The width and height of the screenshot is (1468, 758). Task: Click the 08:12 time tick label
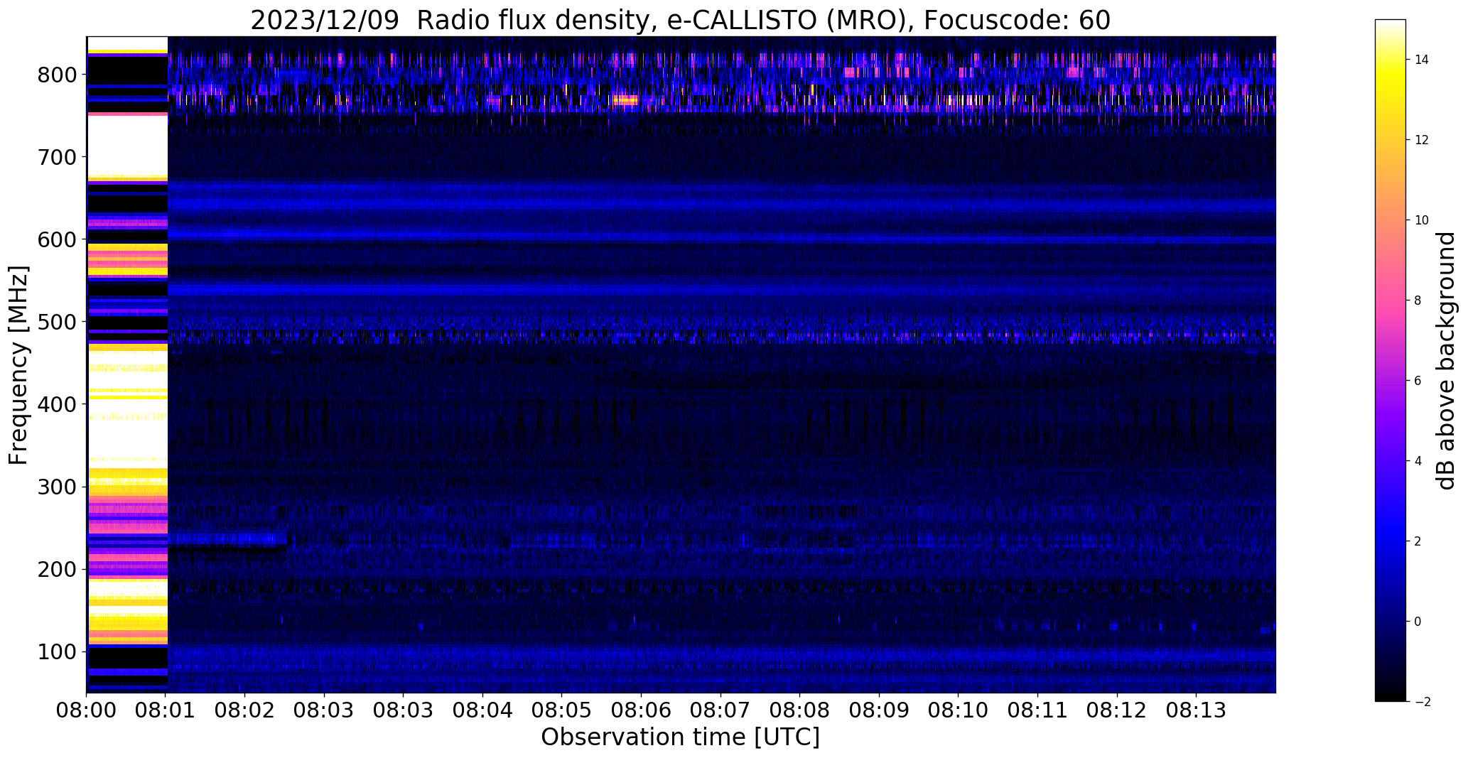[x=1117, y=710]
